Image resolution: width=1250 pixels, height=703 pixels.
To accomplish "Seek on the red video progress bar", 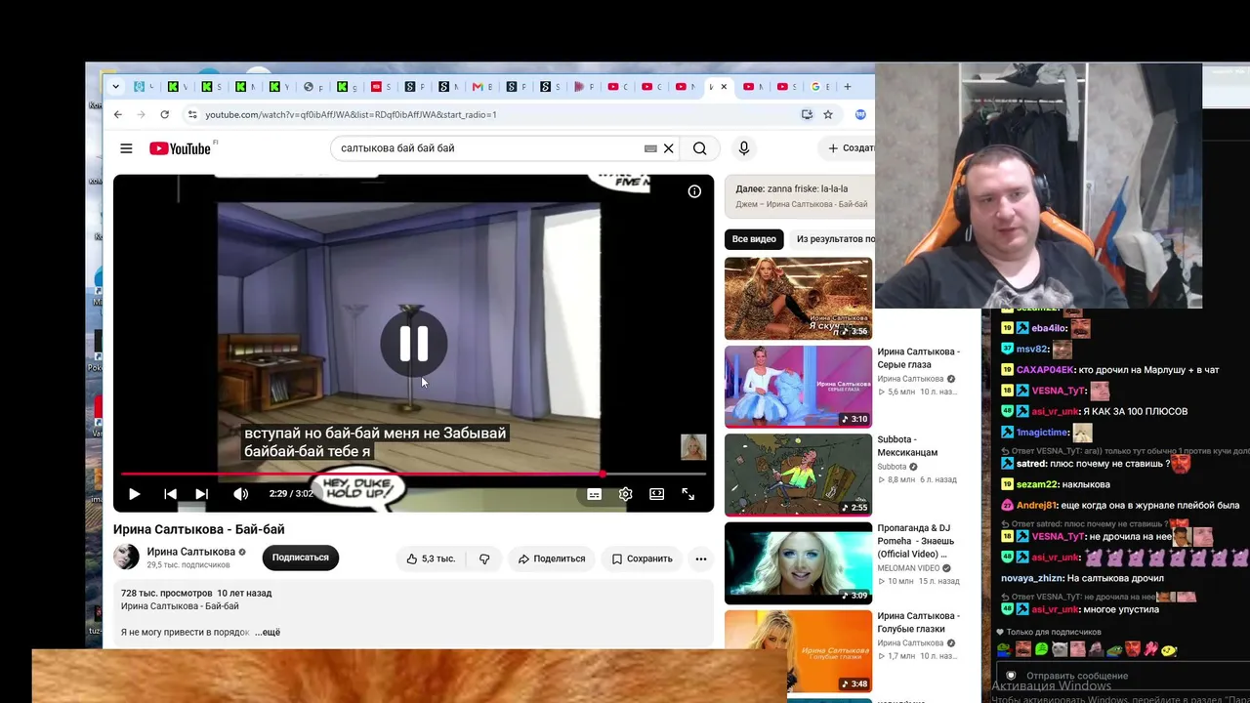I will [x=413, y=474].
